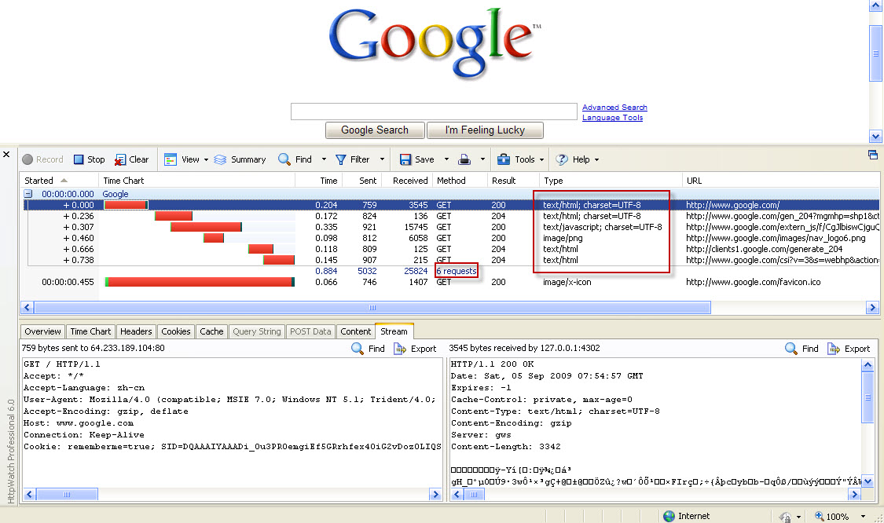Clear the log with Clear icon
Screen dimensions: 884x523
click(x=120, y=160)
